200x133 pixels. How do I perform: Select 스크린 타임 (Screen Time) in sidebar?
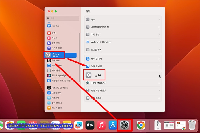pyautogui.click(x=55, y=48)
